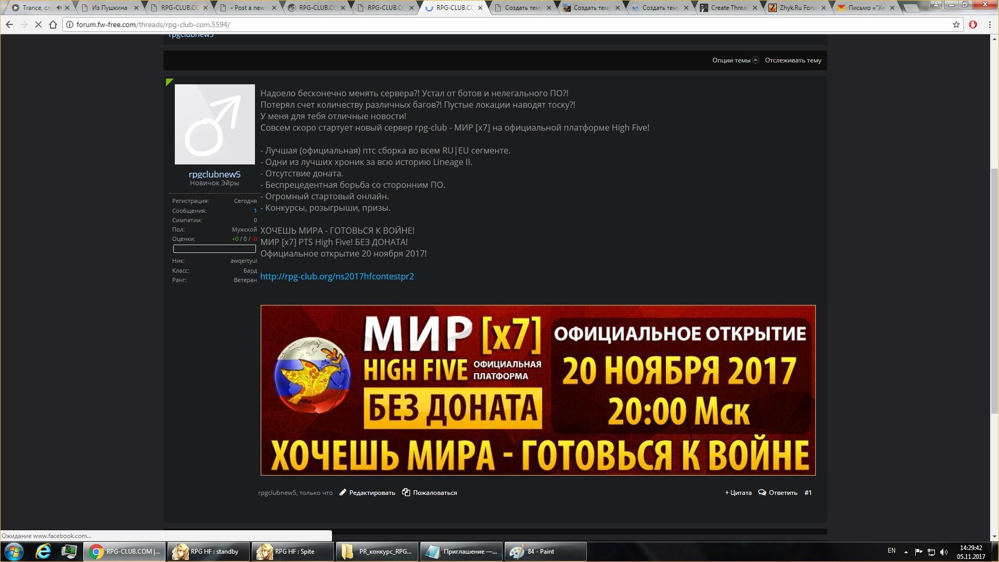Open the network tray icon
The image size is (999, 562).
click(931, 552)
